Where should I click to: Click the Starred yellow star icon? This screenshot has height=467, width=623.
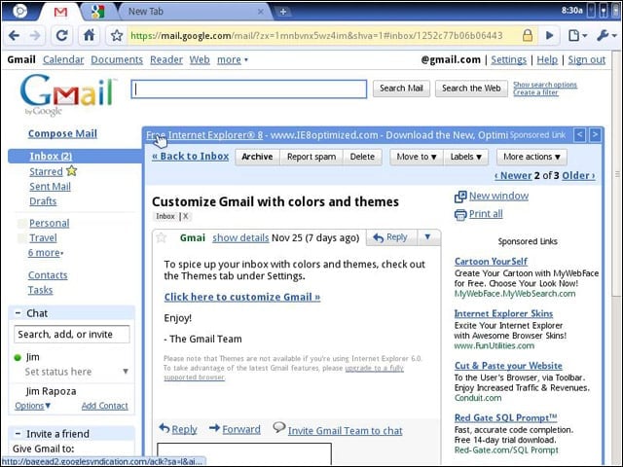coord(71,171)
